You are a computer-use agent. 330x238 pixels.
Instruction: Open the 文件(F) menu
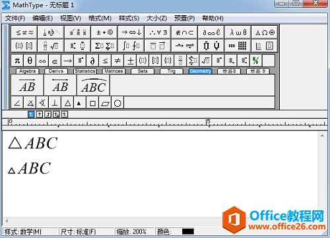(15, 18)
